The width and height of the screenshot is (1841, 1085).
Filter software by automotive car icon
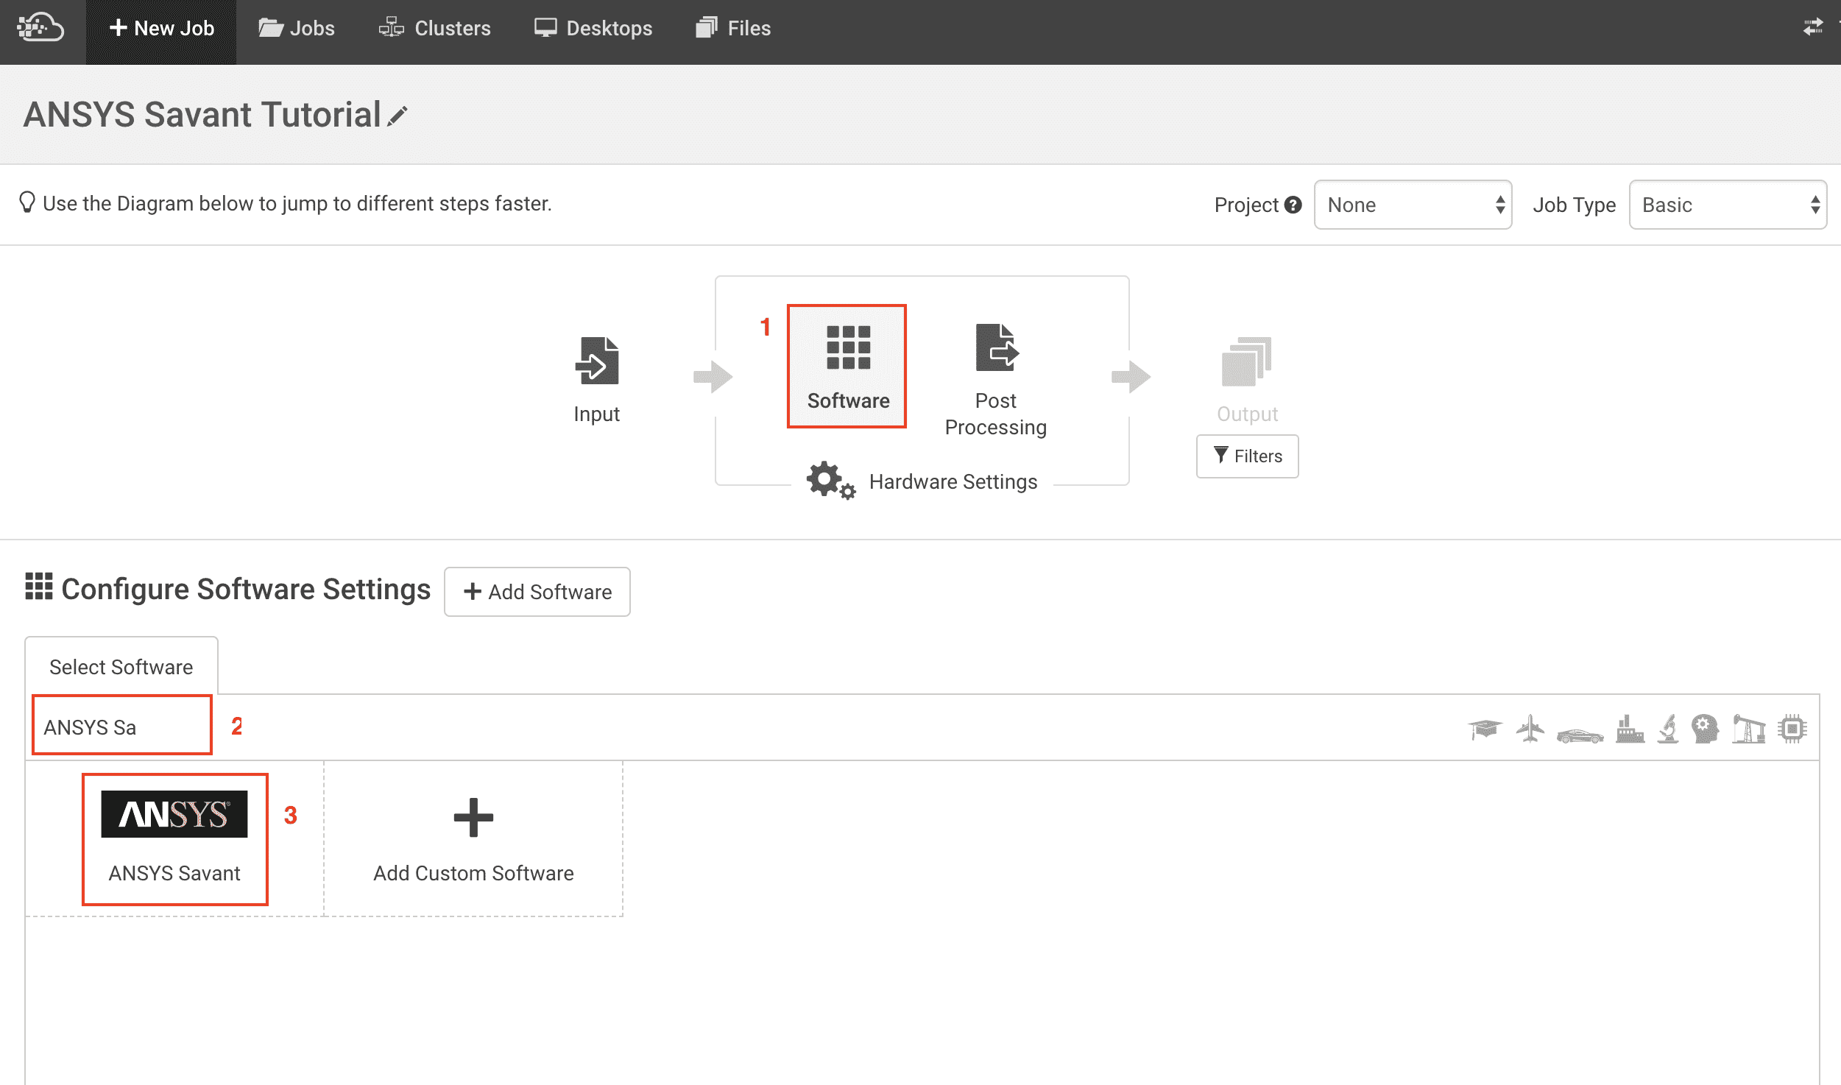pos(1579,734)
